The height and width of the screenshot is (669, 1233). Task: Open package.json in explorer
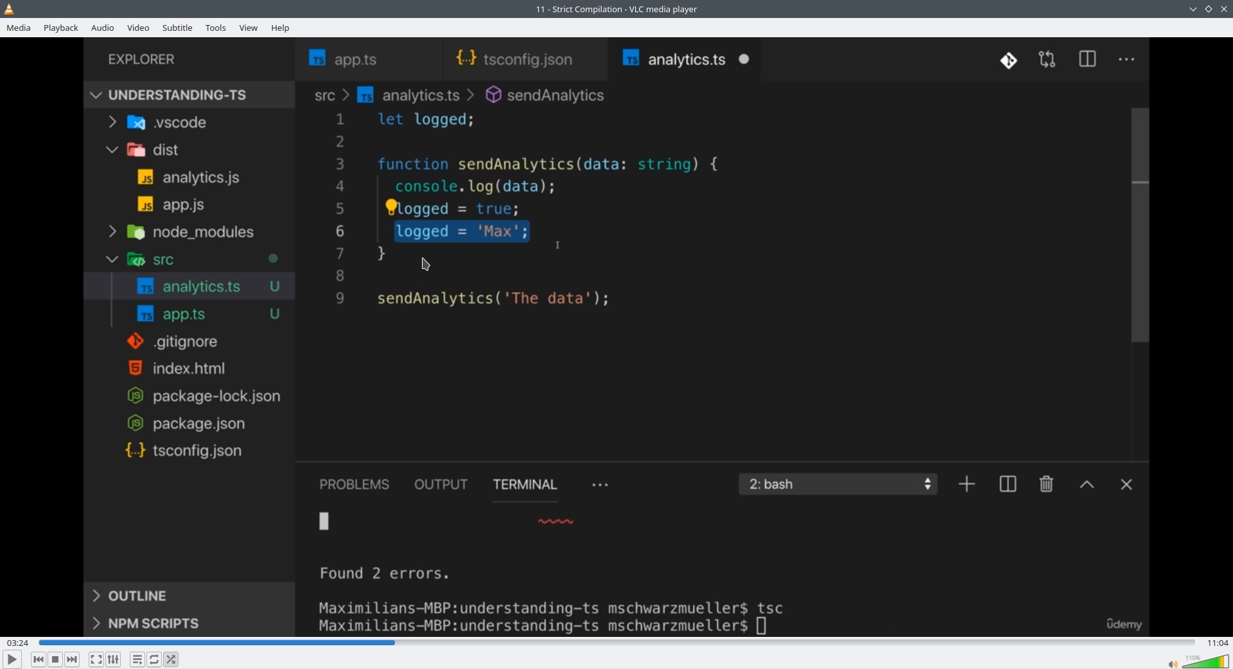189,424
